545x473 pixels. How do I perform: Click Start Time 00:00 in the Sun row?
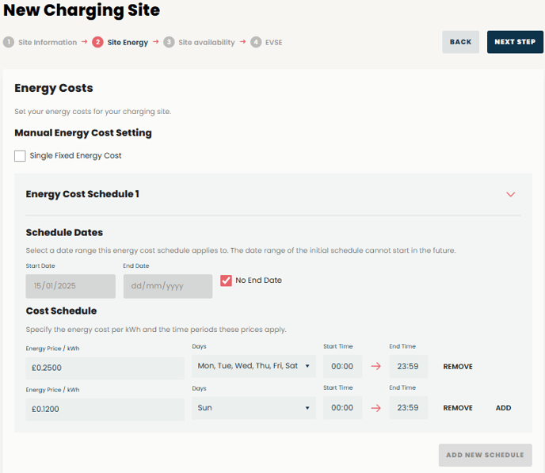click(x=342, y=408)
